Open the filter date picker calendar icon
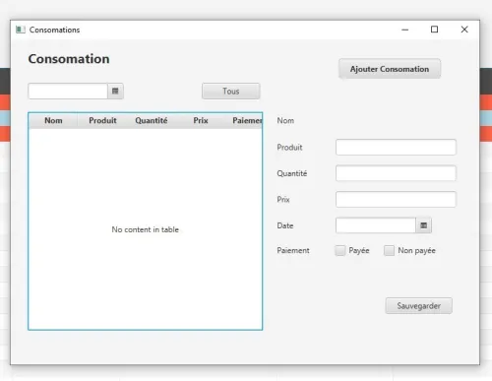 [x=115, y=91]
